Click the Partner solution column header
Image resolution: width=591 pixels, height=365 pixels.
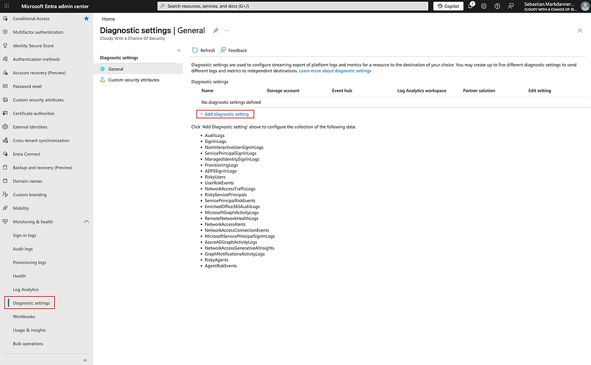pyautogui.click(x=479, y=91)
